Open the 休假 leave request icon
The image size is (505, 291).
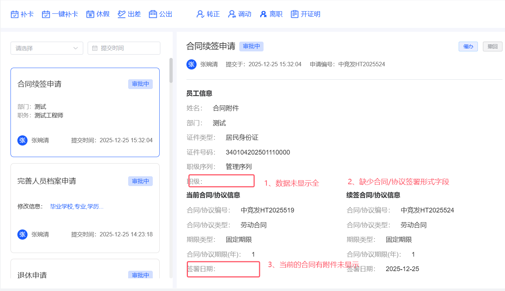[x=90, y=14]
